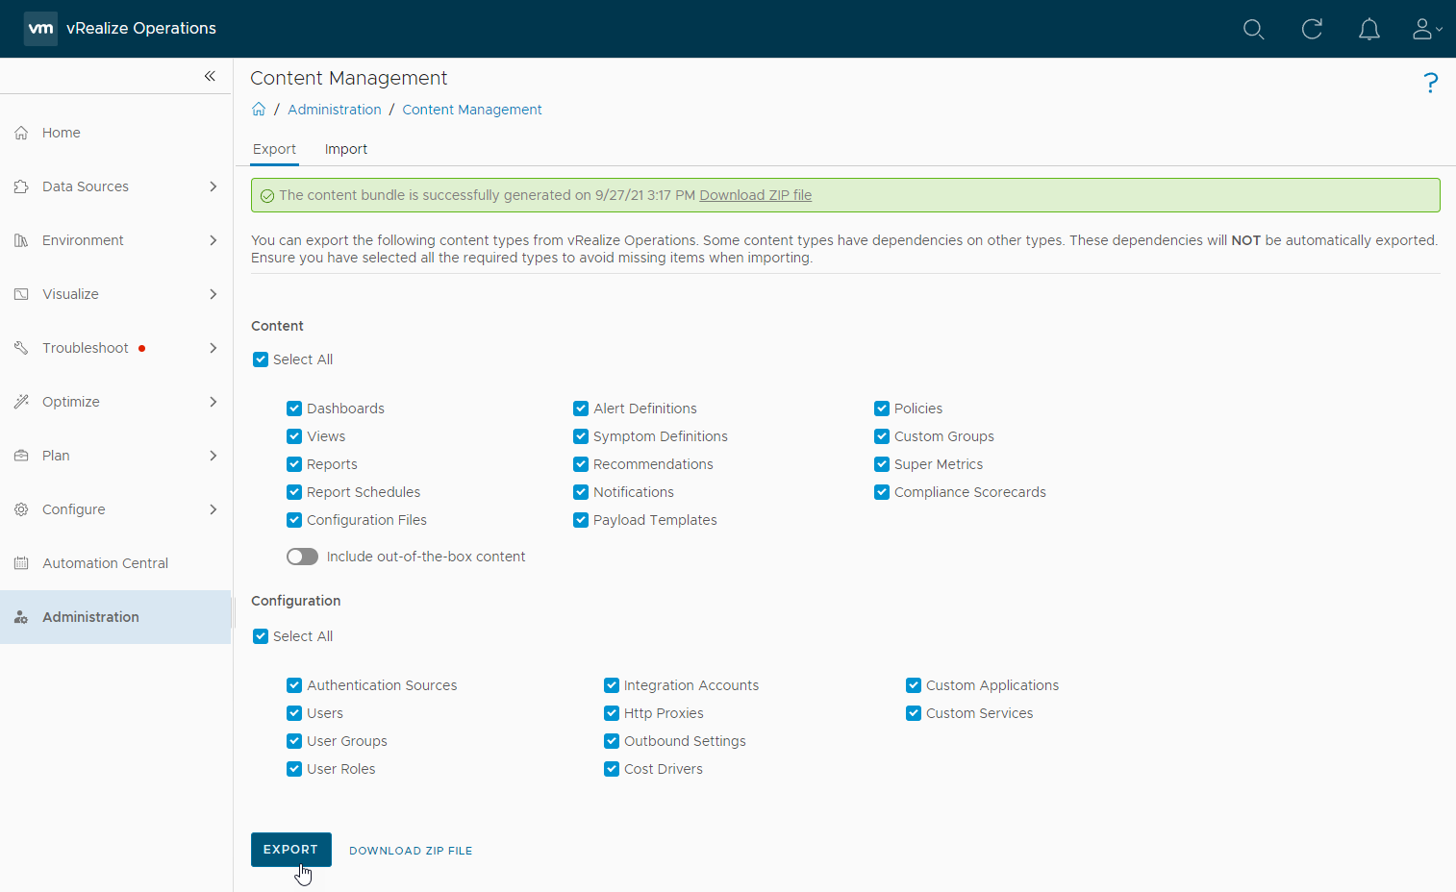Uncheck Select All under Configuration
Viewport: 1456px width, 892px height.
(x=261, y=636)
